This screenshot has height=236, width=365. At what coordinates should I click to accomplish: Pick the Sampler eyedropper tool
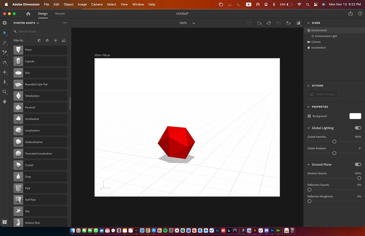coord(5,52)
